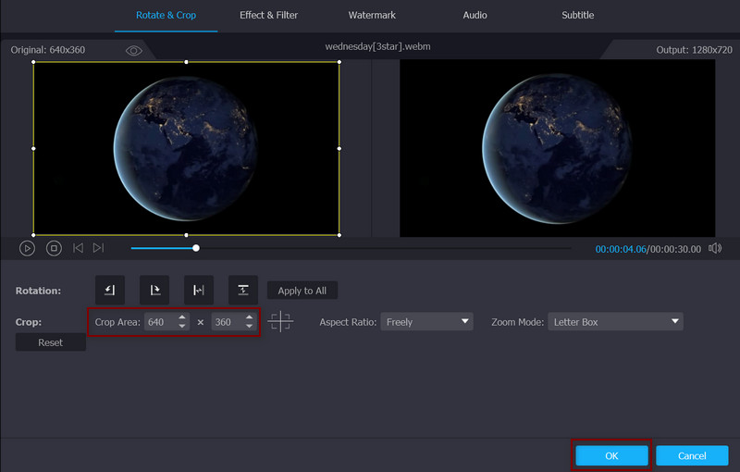The image size is (740, 472).
Task: Decrease the crop height value
Action: pyautogui.click(x=249, y=327)
